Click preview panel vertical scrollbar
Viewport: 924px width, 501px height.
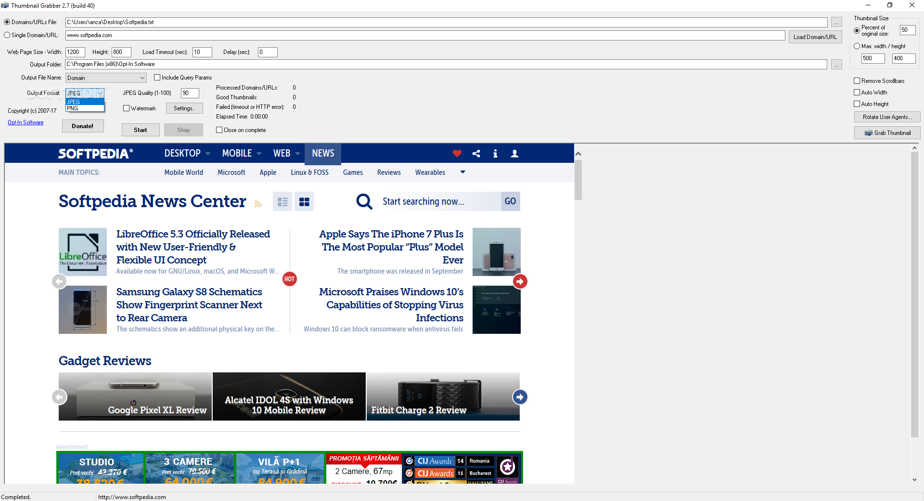click(914, 295)
